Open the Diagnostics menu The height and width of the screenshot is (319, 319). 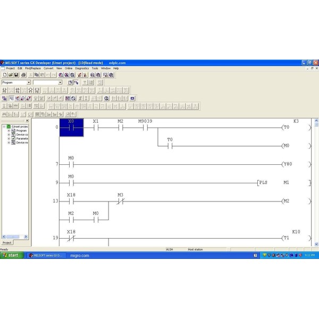82,68
